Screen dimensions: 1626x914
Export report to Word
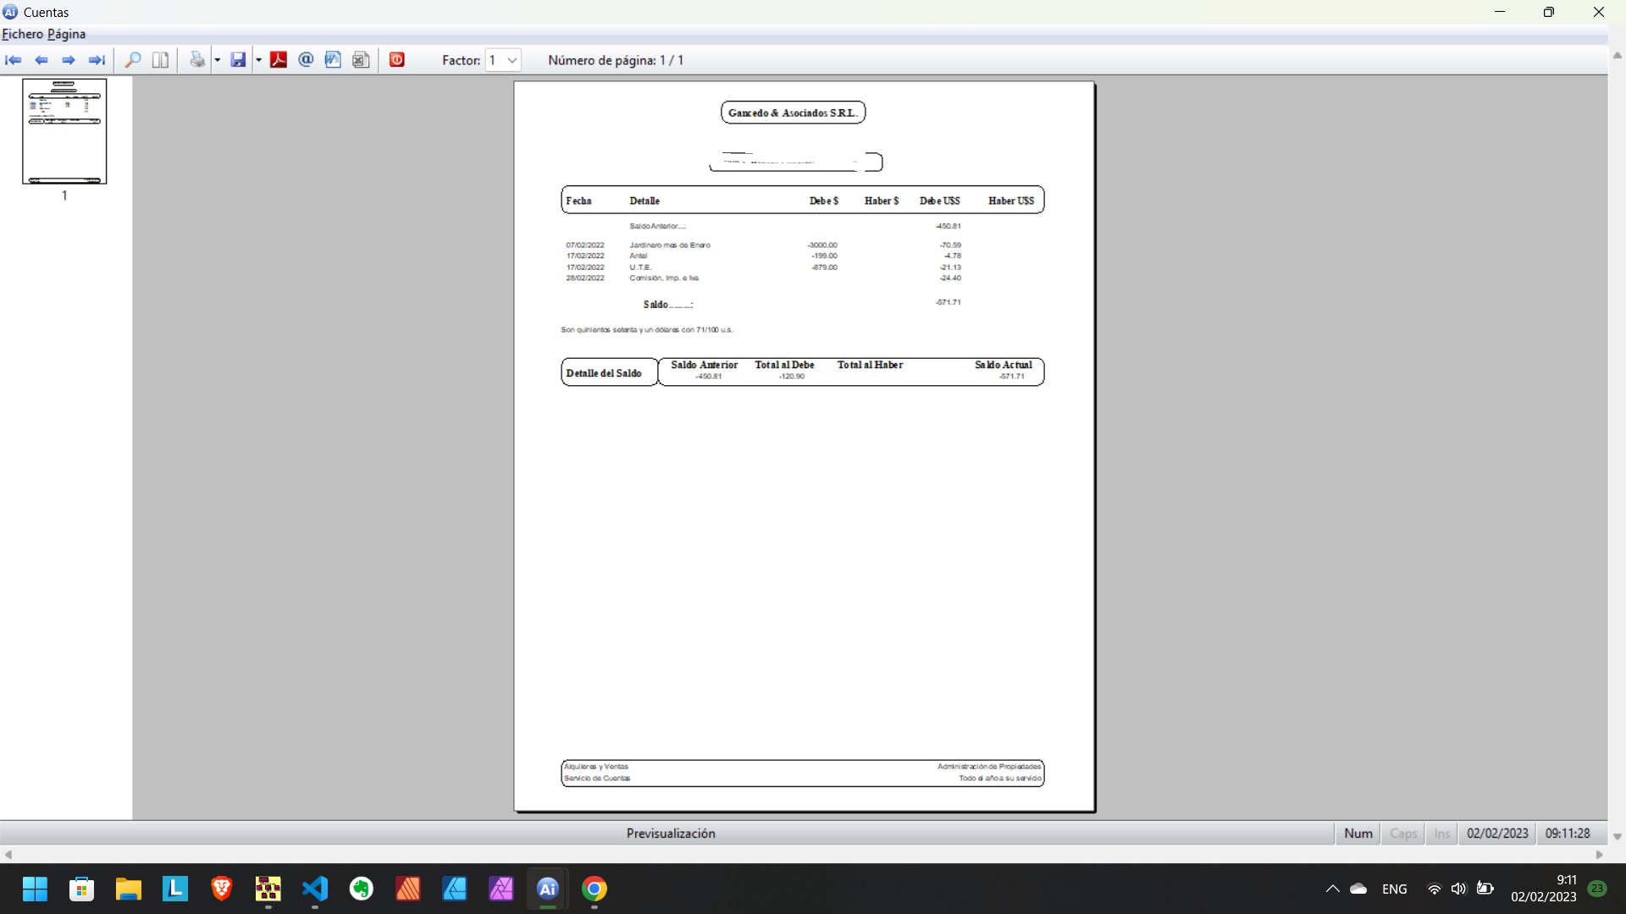click(x=333, y=60)
